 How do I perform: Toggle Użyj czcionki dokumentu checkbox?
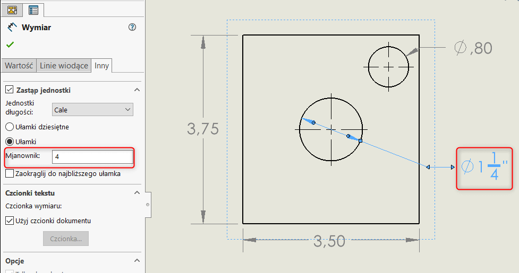click(10, 221)
